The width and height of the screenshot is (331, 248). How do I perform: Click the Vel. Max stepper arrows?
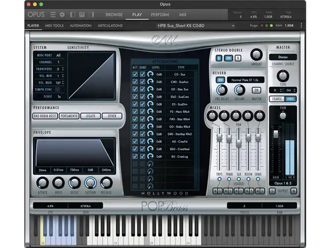(63, 82)
